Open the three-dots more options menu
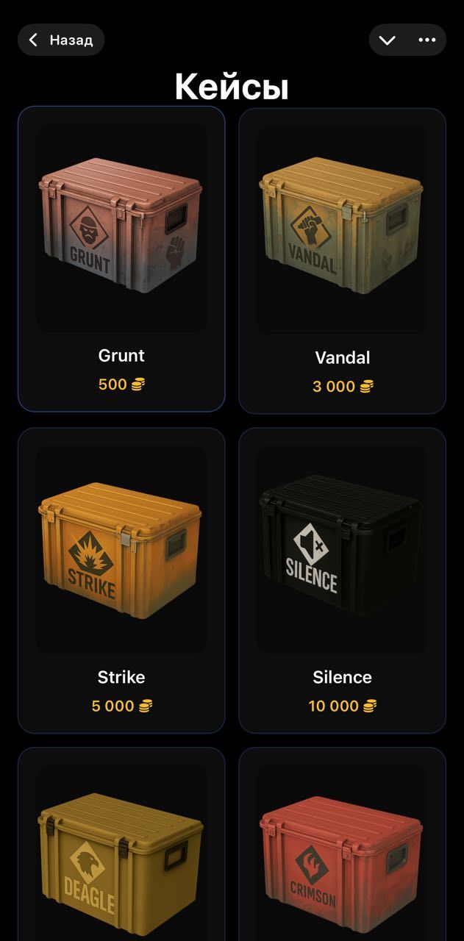The height and width of the screenshot is (941, 464). pos(427,40)
